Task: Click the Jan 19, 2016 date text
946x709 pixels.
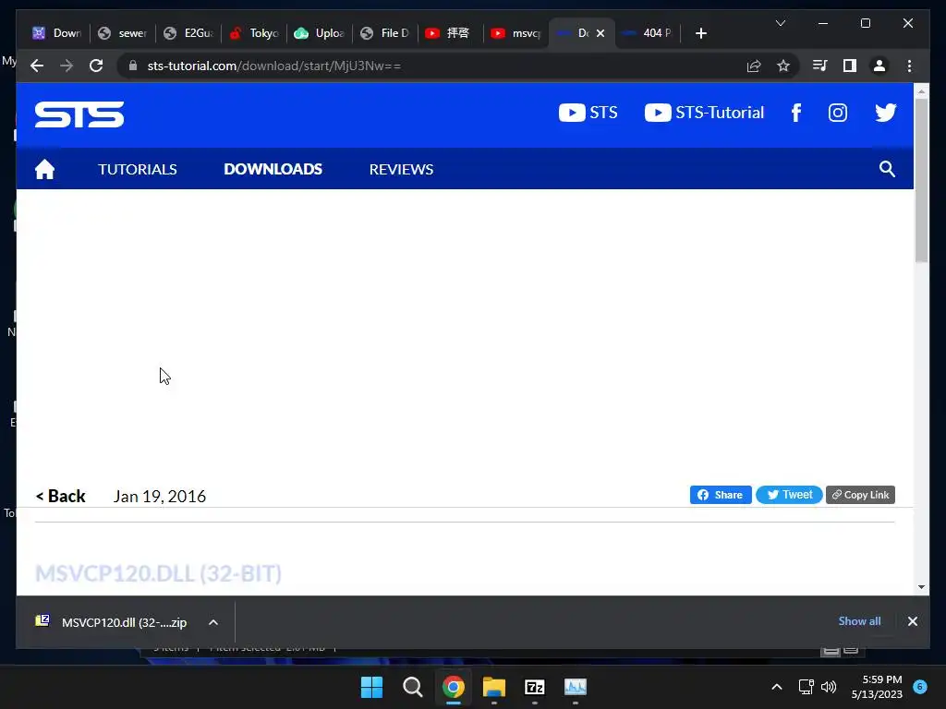Action: [x=160, y=496]
